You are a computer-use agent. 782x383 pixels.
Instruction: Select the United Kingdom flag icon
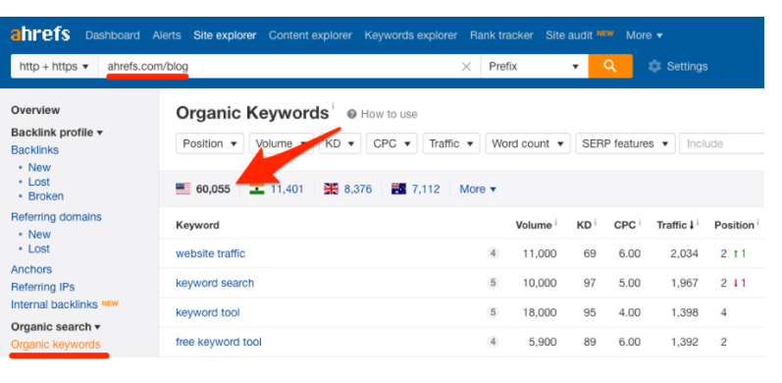point(331,189)
